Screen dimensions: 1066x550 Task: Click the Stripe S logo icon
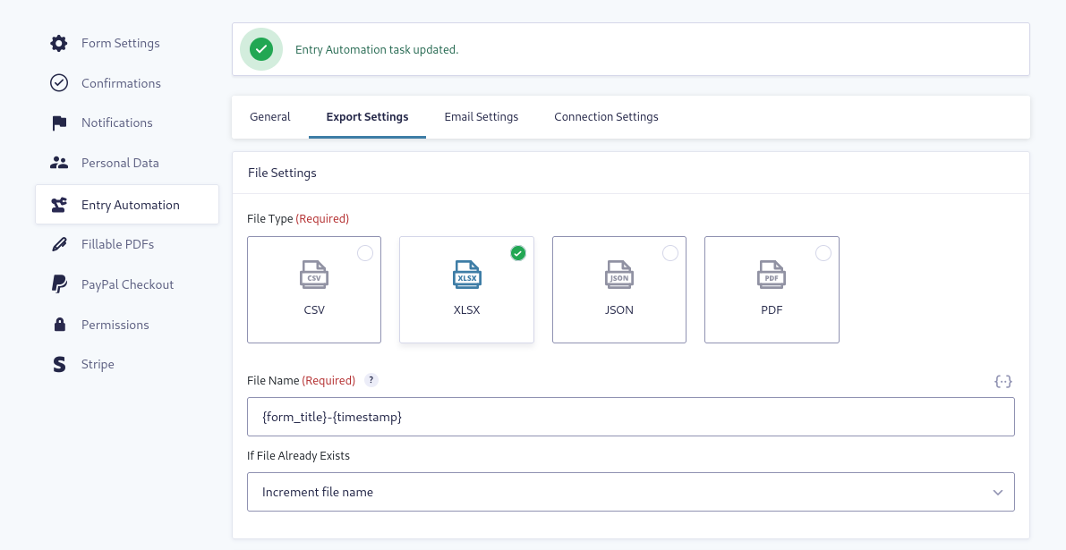58,364
